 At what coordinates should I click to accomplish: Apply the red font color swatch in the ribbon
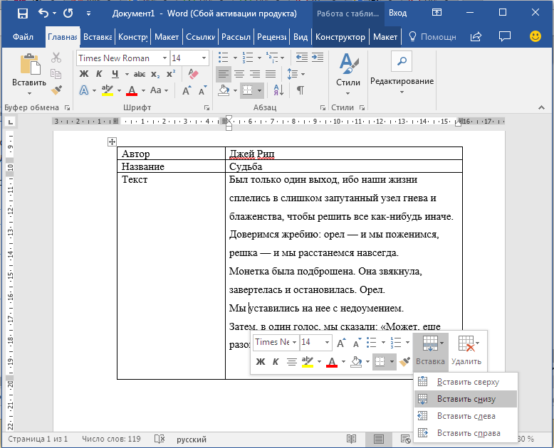[x=132, y=90]
